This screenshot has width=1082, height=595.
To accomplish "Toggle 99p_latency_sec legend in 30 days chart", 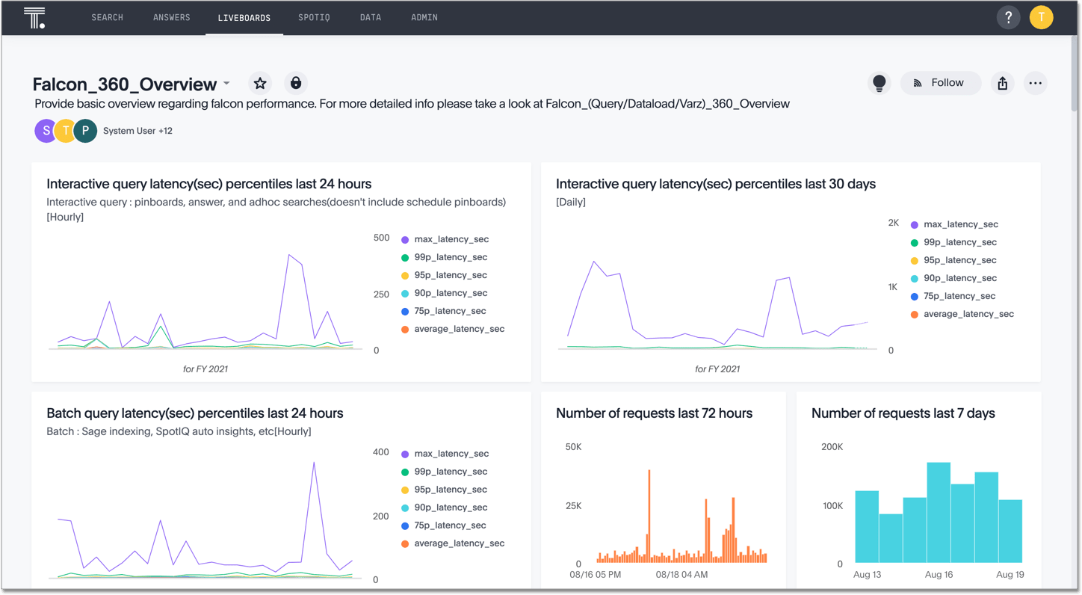I will point(959,242).
